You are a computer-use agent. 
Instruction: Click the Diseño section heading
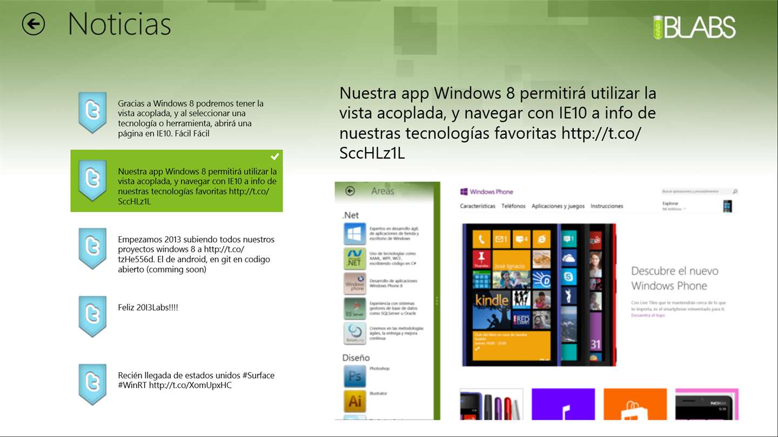click(356, 358)
